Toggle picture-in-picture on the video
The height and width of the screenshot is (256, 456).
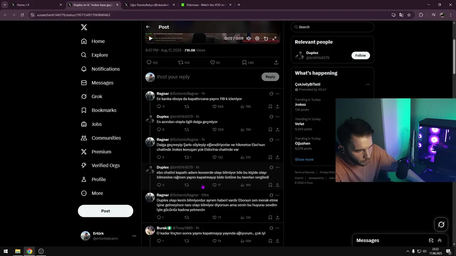[x=266, y=38]
